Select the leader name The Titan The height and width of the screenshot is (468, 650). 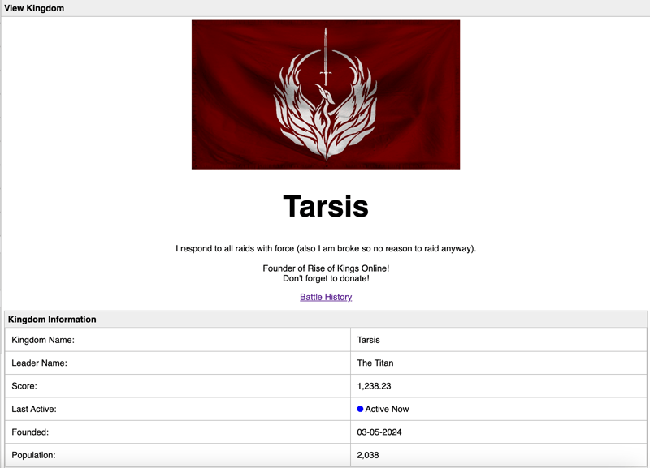pos(375,363)
